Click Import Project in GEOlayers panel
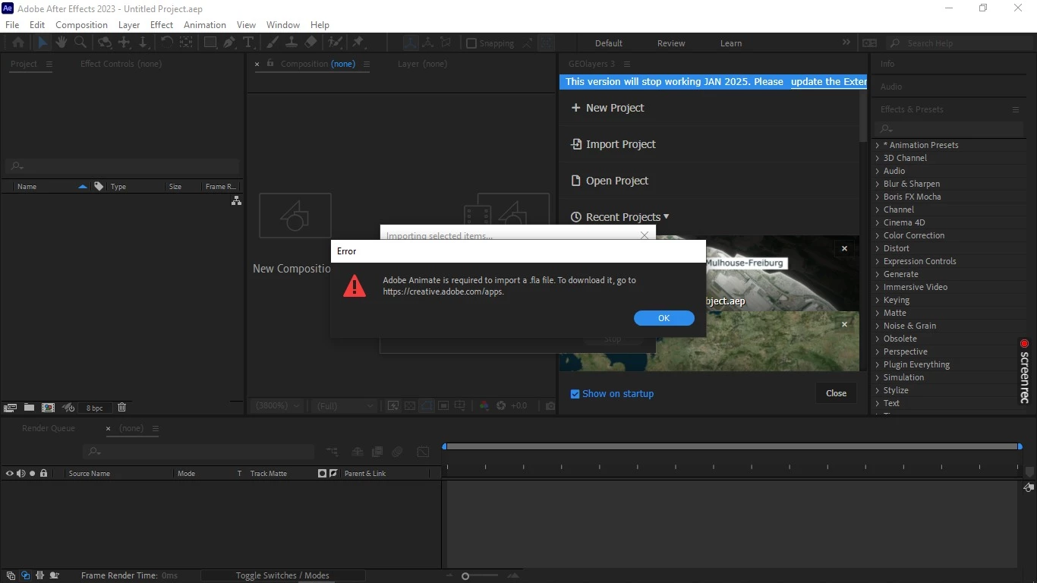Image resolution: width=1037 pixels, height=583 pixels. pos(613,144)
